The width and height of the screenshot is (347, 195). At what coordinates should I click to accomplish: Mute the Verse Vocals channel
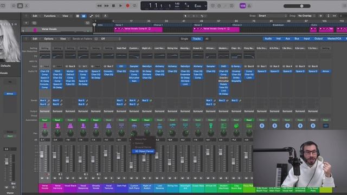pos(42,178)
